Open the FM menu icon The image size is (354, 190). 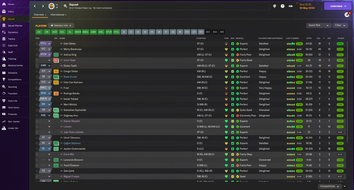click(x=290, y=6)
